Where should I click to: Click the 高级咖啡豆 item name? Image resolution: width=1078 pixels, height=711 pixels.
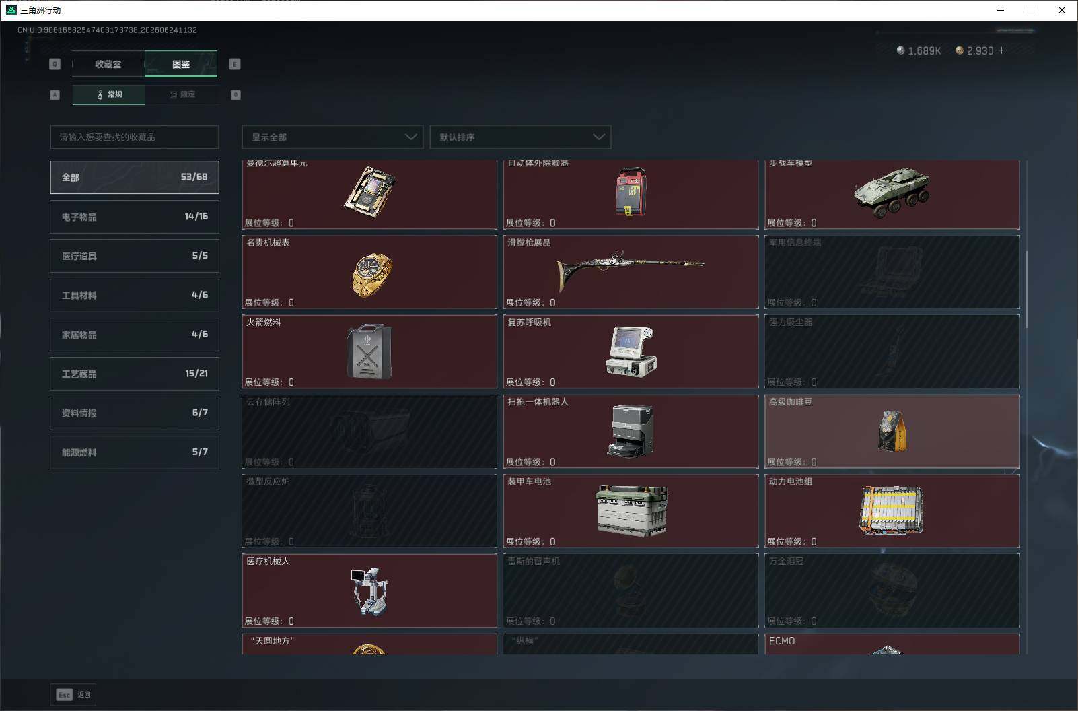click(791, 402)
